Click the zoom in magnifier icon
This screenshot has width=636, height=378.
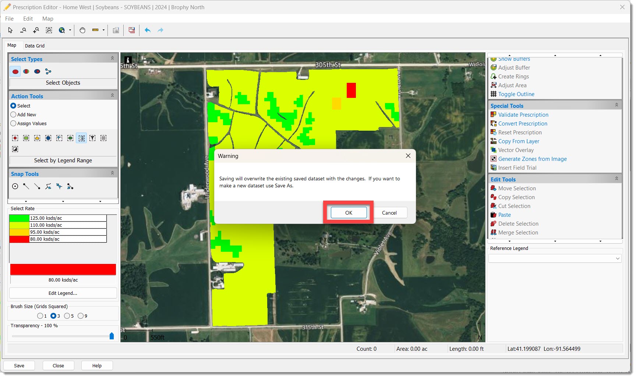pos(36,30)
